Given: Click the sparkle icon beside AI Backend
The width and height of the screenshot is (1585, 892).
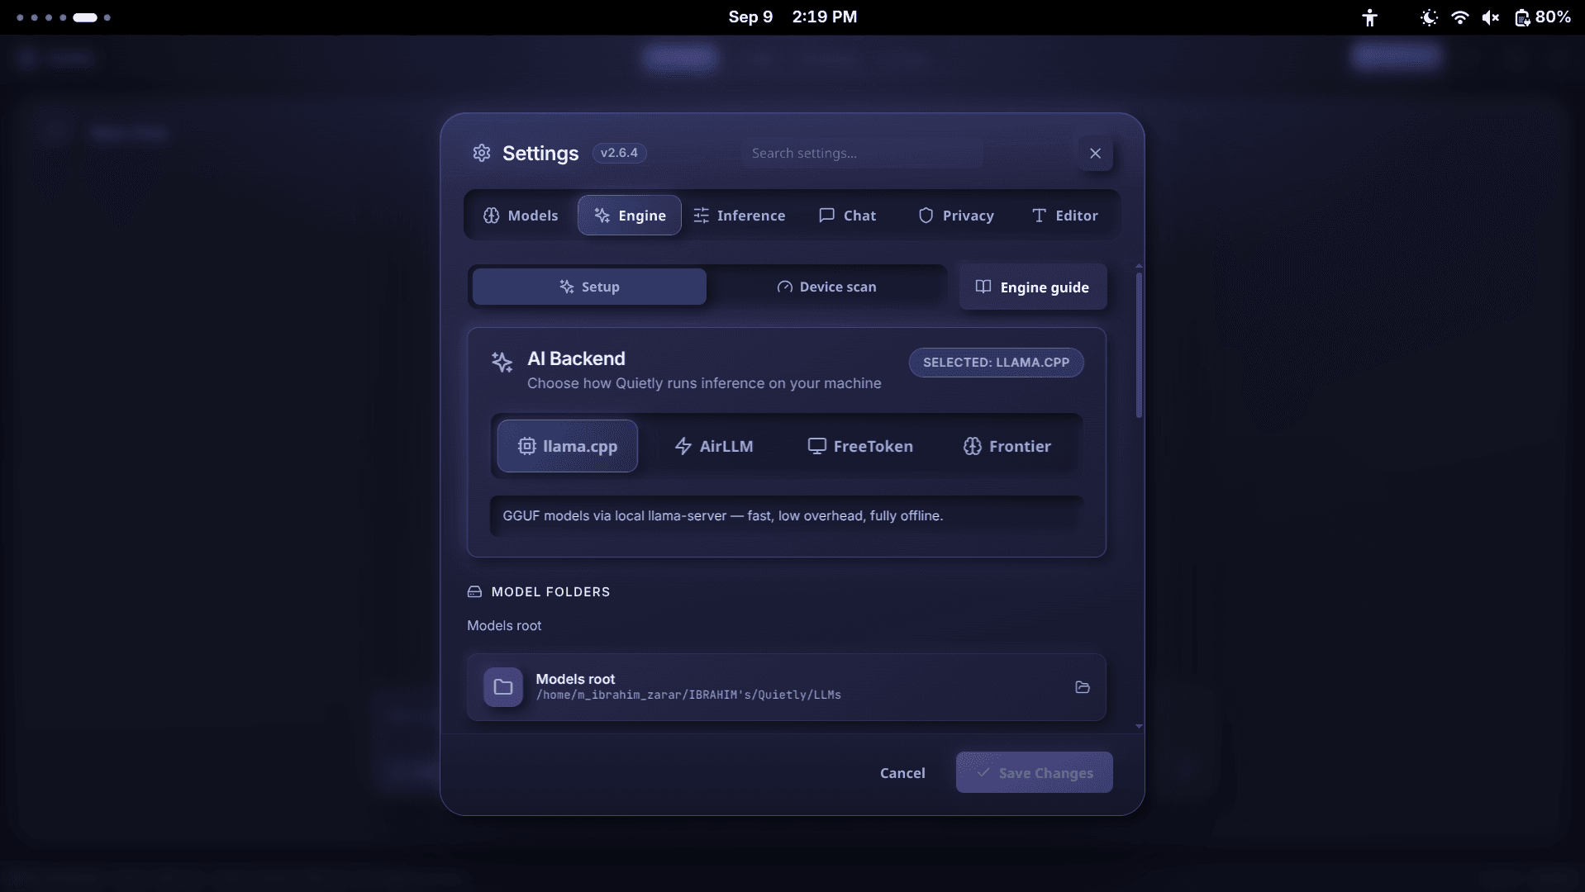Looking at the screenshot, I should 502,362.
